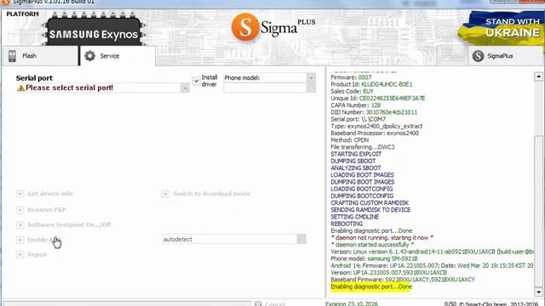Click the Phone model input field
Screen dimensions: 545x306
pyautogui.click(x=265, y=88)
